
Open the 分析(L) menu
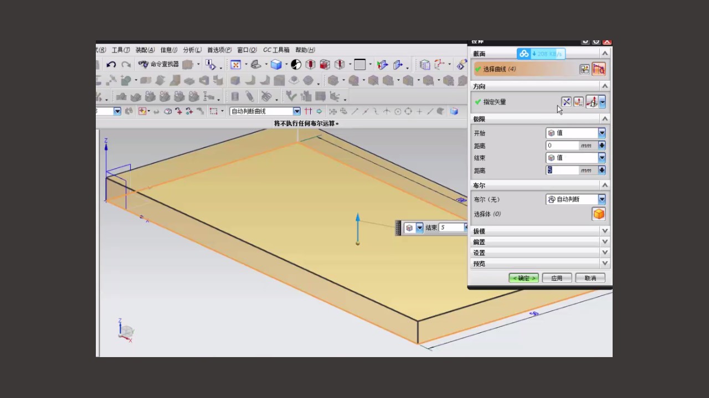coord(192,50)
